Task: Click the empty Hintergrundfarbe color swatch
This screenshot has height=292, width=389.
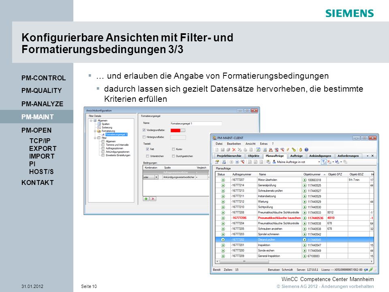Action: pyautogui.click(x=178, y=137)
